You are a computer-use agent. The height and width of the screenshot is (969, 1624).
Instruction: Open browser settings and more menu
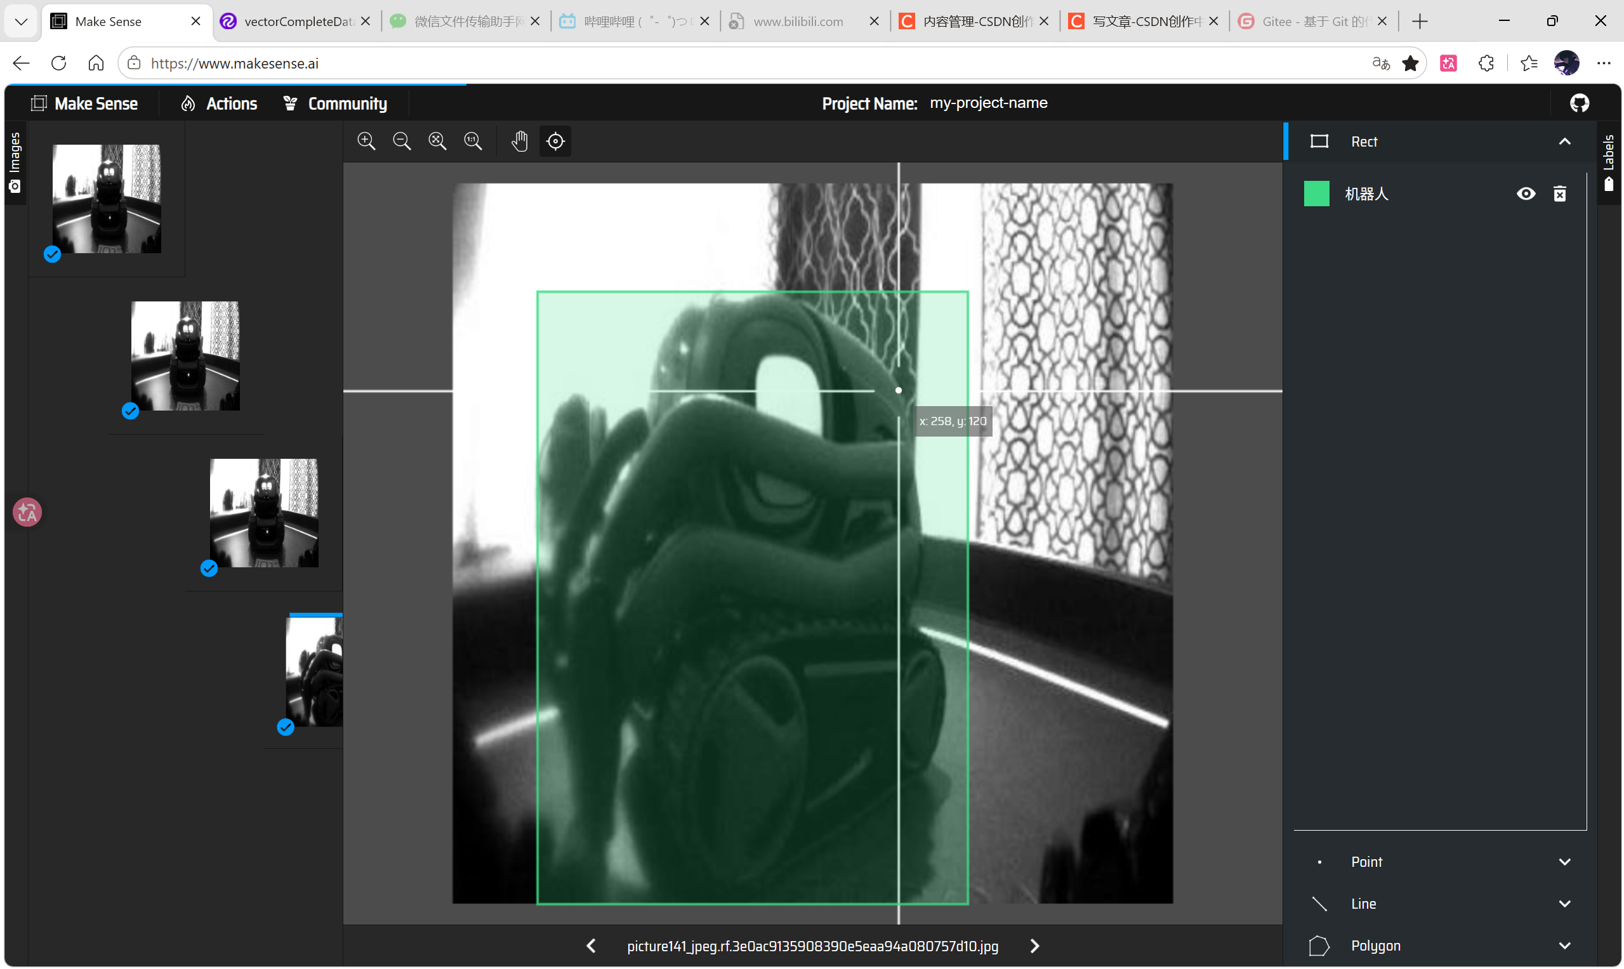[1604, 63]
